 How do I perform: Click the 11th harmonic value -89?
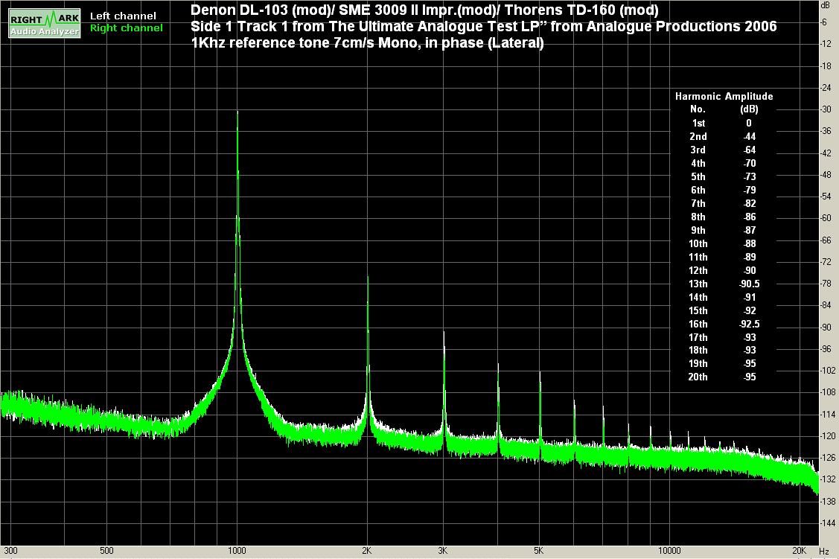[x=749, y=257]
